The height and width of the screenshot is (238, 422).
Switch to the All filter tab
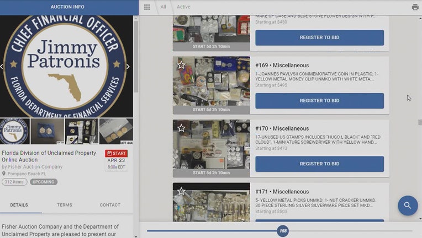point(163,7)
